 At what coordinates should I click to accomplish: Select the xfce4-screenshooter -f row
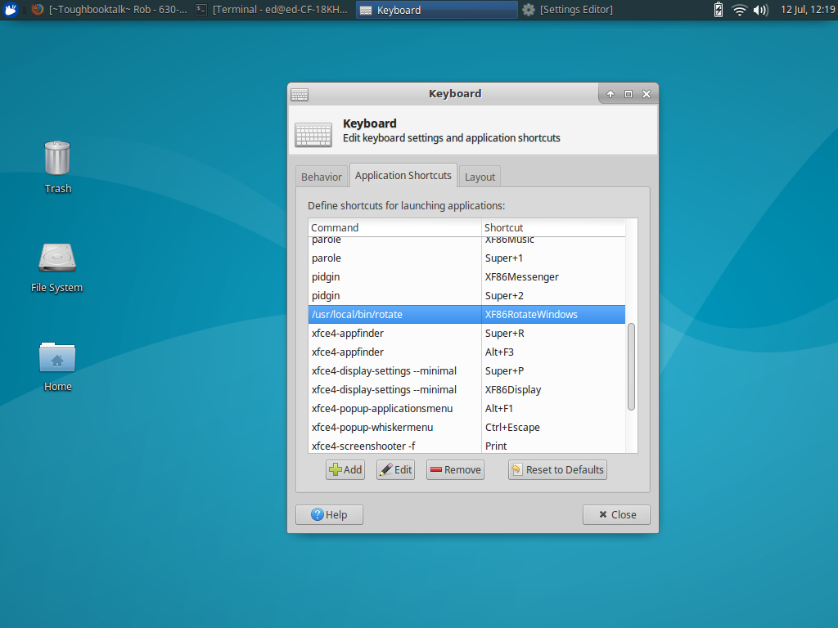(x=393, y=446)
